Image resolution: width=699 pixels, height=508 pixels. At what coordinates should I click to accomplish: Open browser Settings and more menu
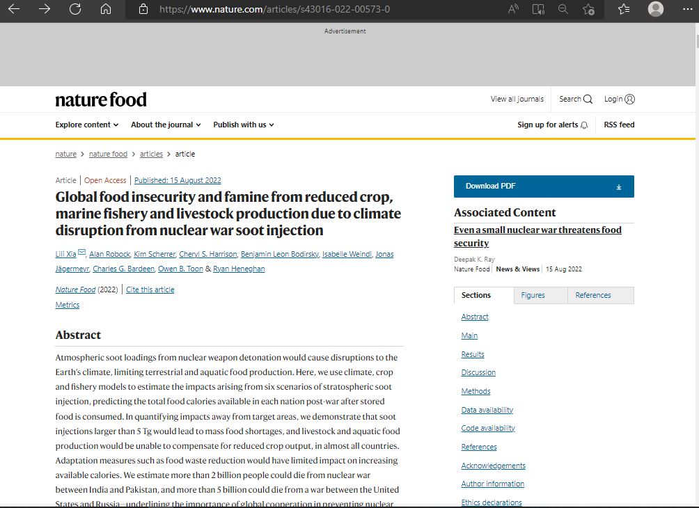tap(688, 9)
